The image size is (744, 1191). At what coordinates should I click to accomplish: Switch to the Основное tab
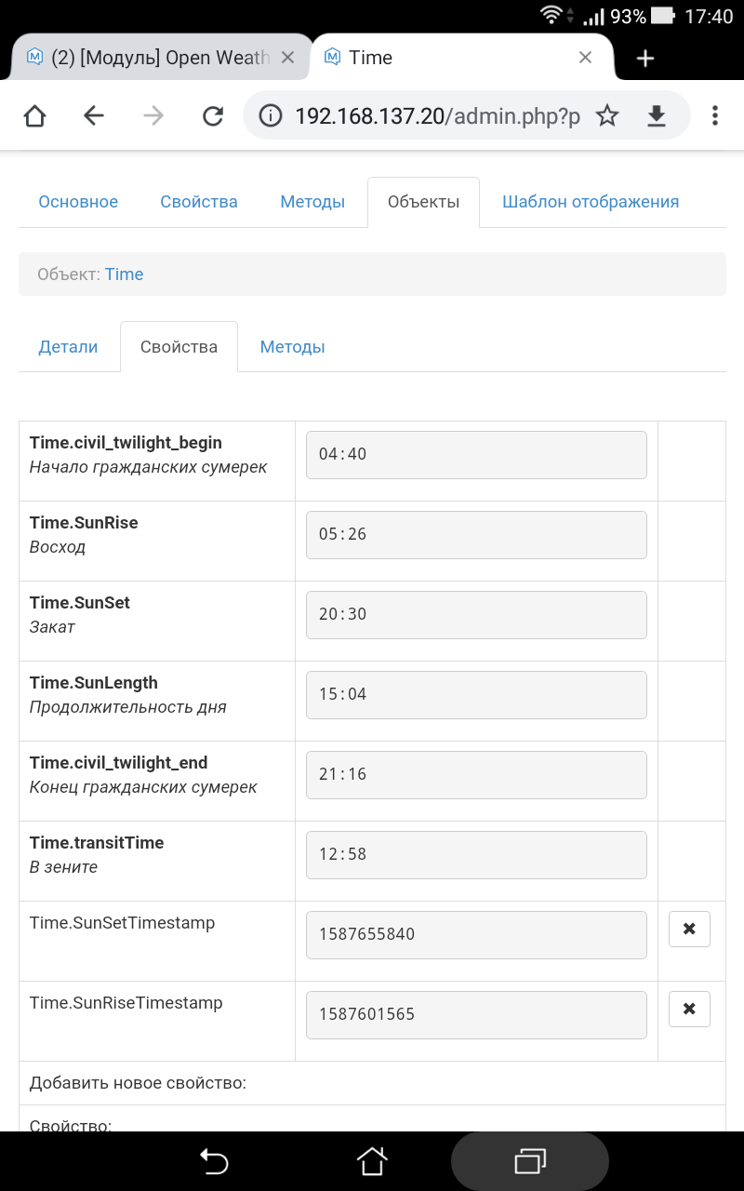78,202
